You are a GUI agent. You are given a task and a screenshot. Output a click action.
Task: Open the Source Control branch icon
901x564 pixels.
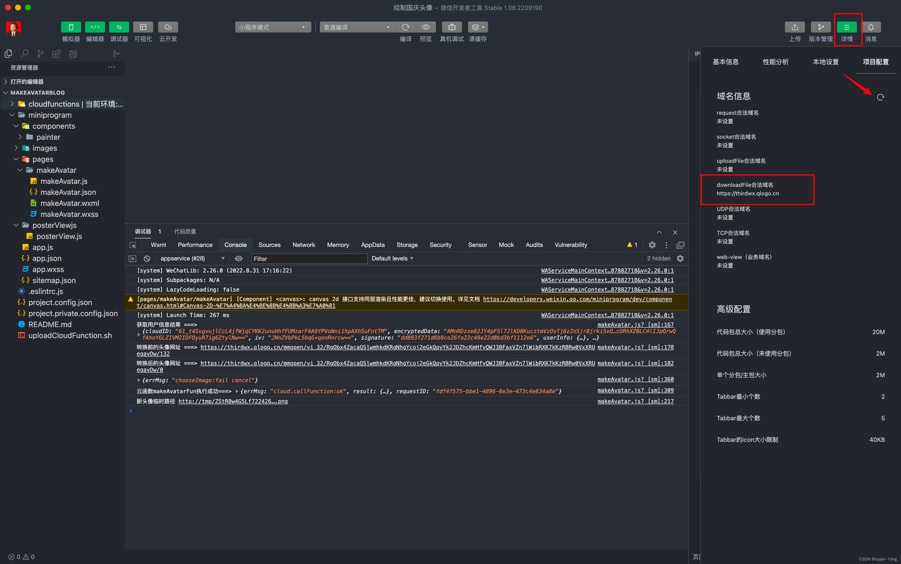tap(40, 54)
